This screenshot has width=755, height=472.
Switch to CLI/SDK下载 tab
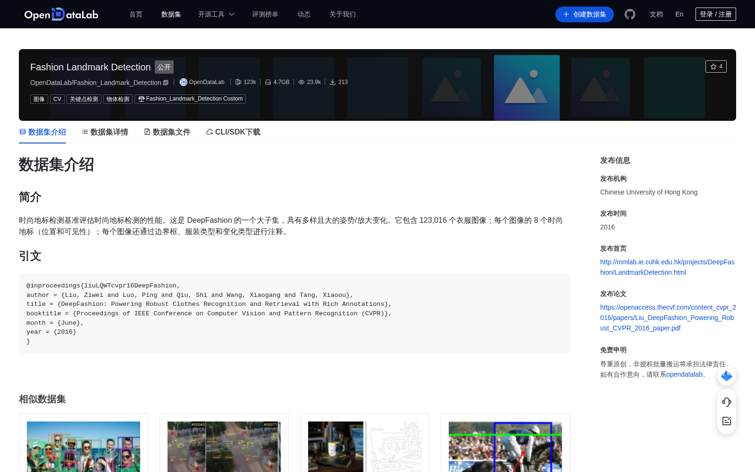233,132
